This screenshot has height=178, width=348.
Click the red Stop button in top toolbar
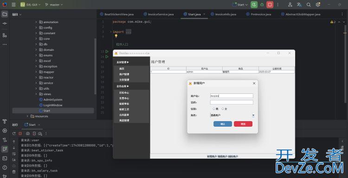[x=270, y=5]
